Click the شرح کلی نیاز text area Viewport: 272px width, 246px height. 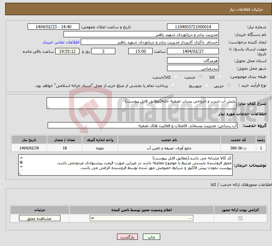(x=142, y=103)
